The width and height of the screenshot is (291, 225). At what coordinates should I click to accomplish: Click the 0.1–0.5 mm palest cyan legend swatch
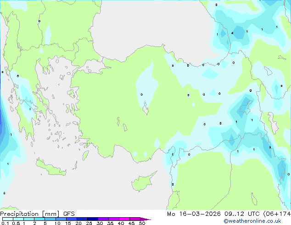tap(8, 219)
